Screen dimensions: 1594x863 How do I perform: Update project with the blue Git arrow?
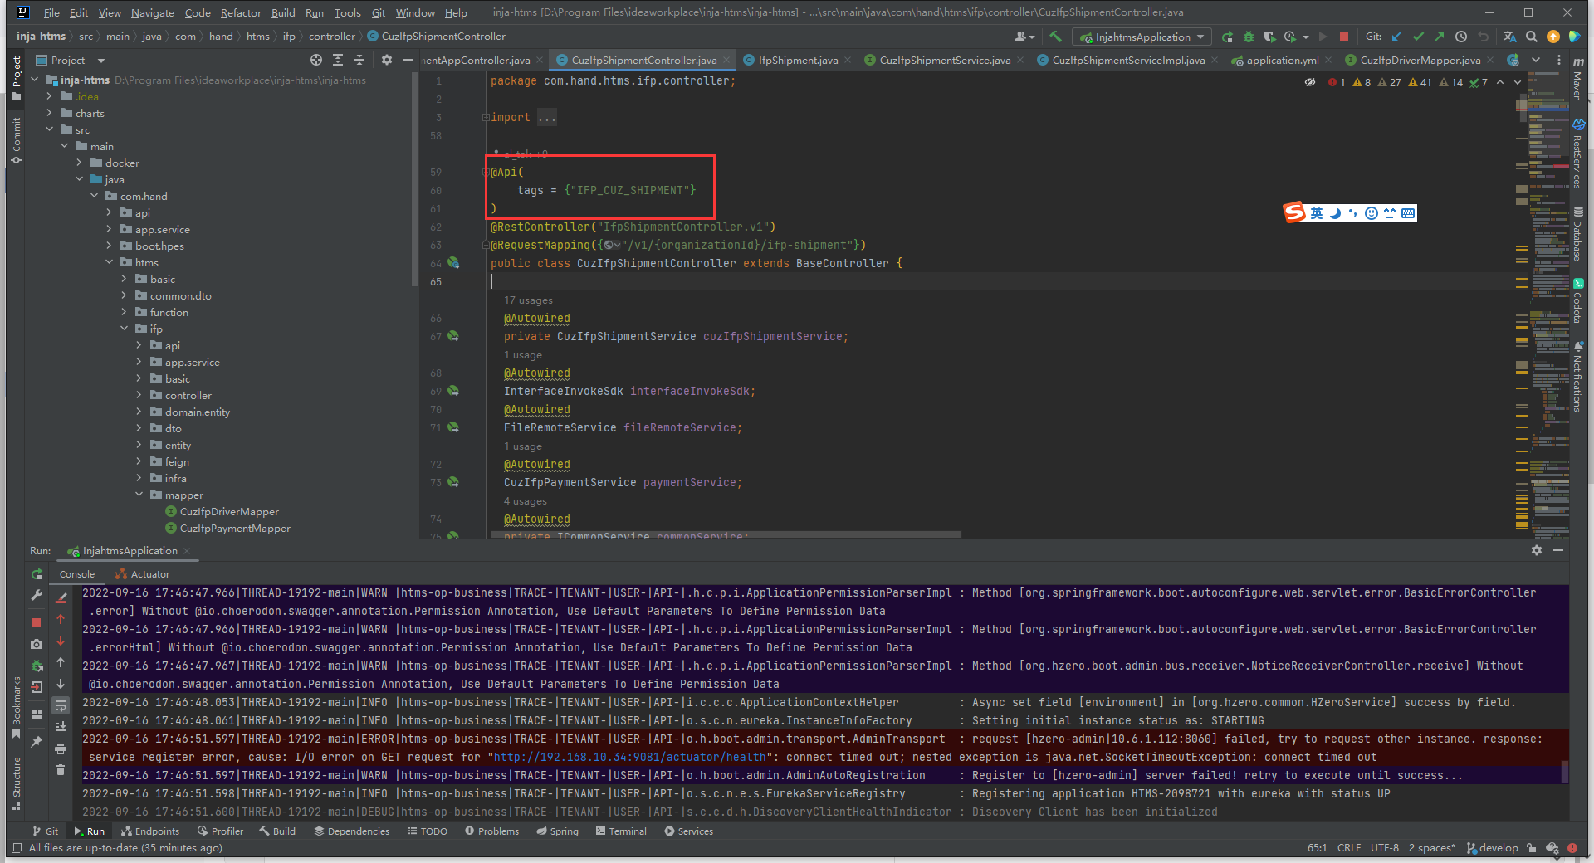1396,37
